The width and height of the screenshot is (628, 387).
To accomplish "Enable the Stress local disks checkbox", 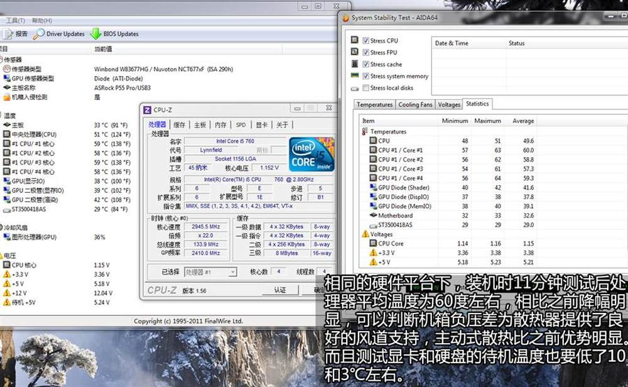I will 365,88.
